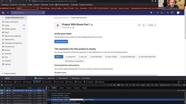186x104 pixels.
Task: Open the Issues shortcut icon in header
Action: [x=158, y=13]
